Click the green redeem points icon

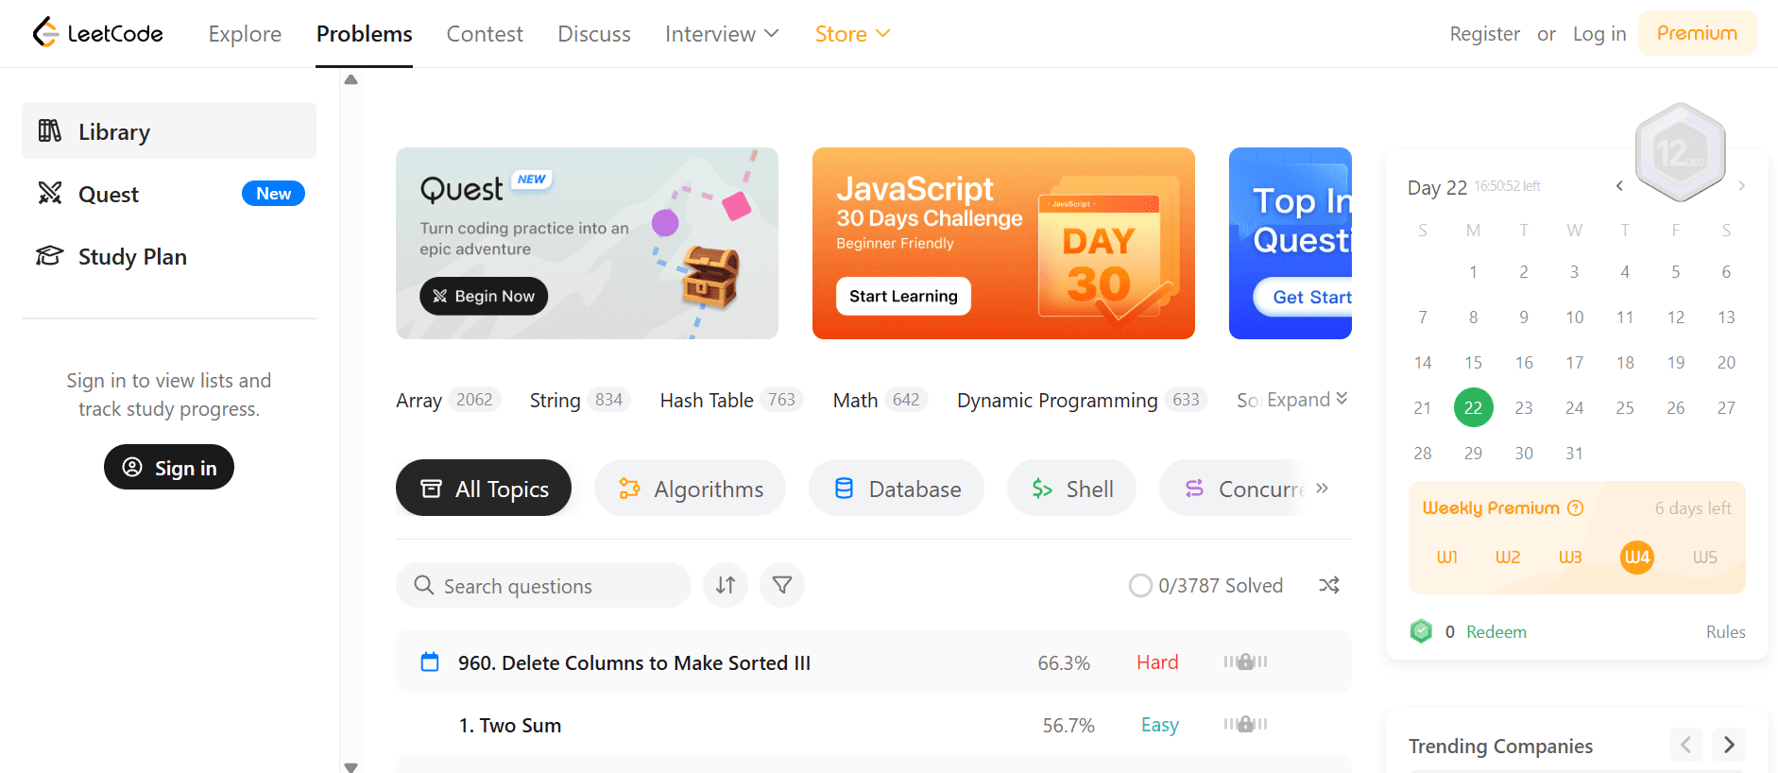1421,631
